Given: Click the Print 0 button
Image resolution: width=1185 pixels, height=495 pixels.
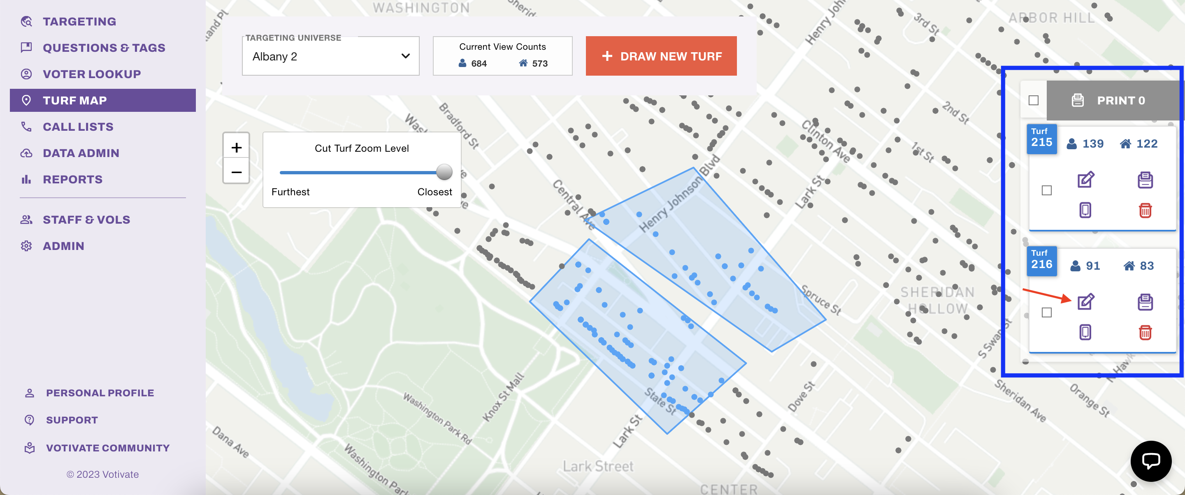Looking at the screenshot, I should click(x=1113, y=100).
